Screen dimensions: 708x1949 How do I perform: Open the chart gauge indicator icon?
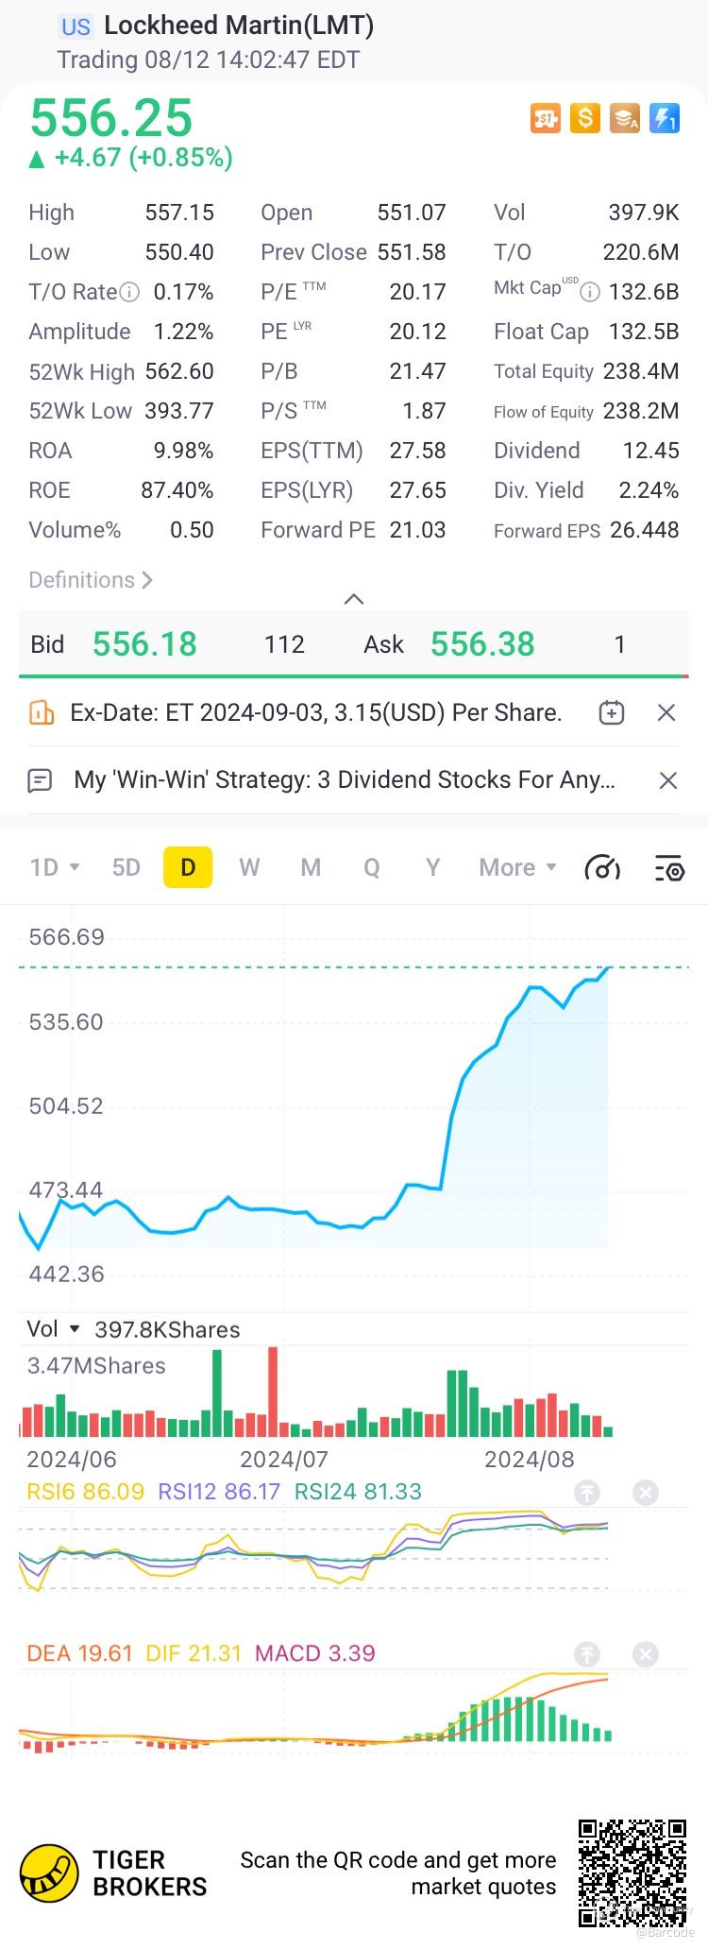[602, 867]
